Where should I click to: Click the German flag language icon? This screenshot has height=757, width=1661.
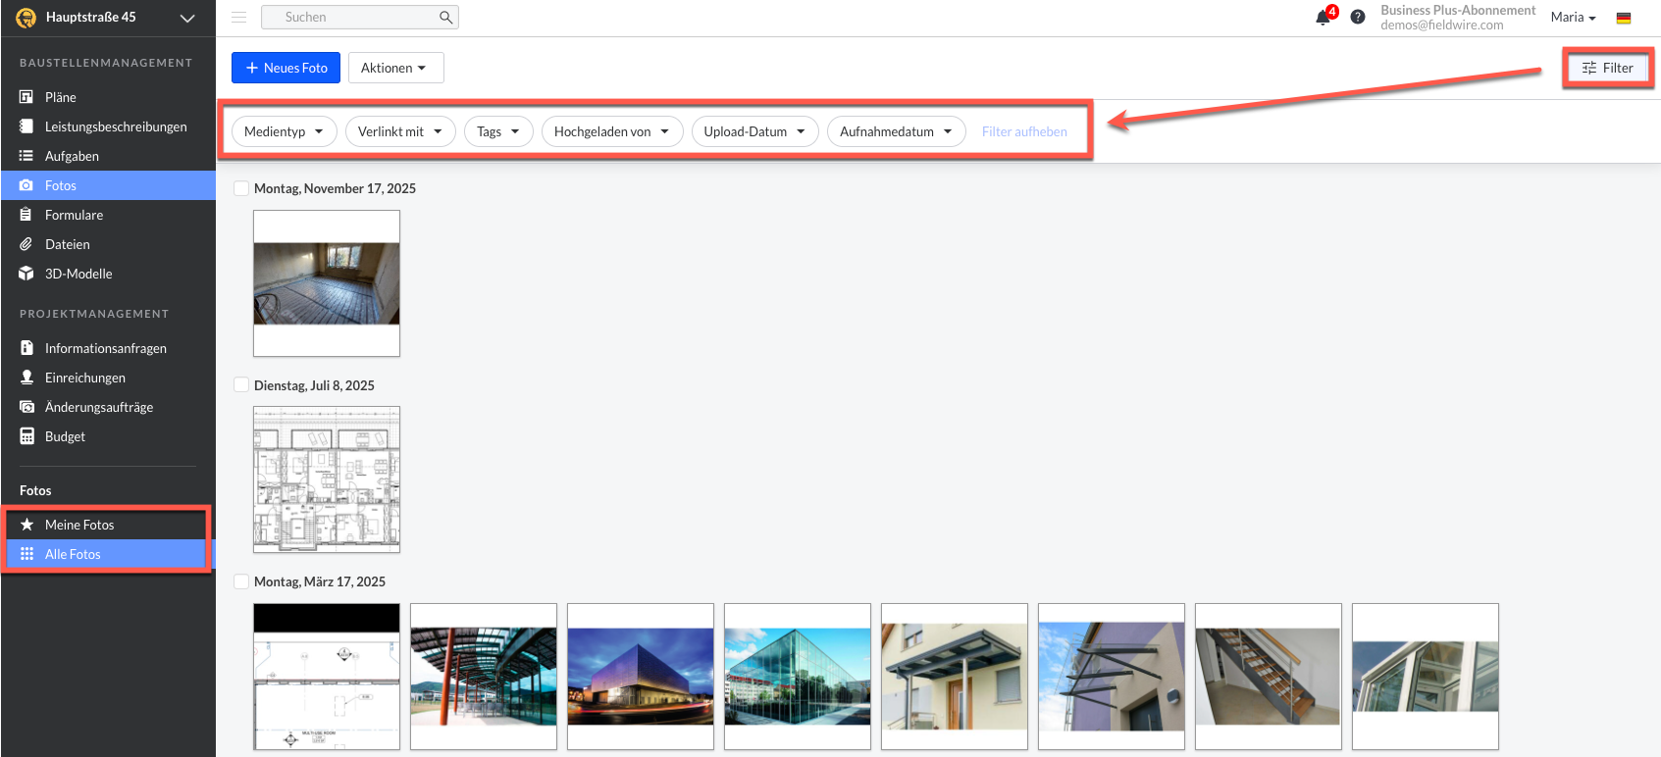coord(1624,18)
